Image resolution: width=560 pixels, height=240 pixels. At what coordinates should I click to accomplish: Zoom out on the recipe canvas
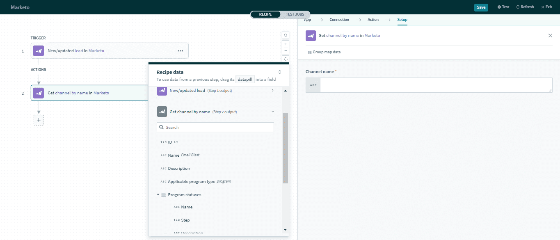click(286, 51)
